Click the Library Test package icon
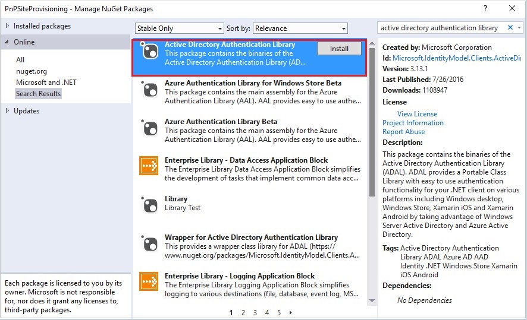This screenshot has width=527, height=320. 149,205
